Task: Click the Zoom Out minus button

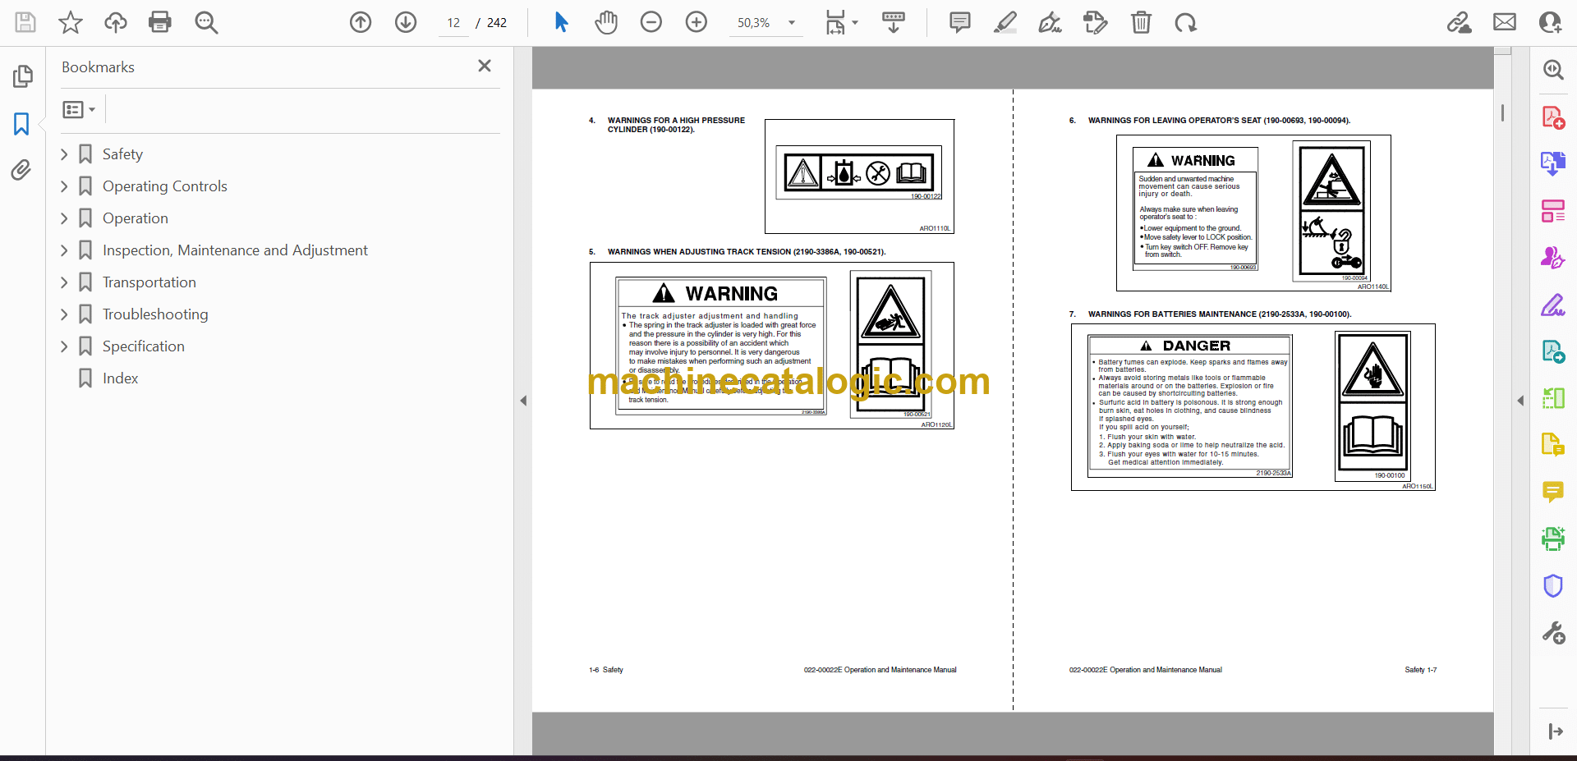Action: 651,22
